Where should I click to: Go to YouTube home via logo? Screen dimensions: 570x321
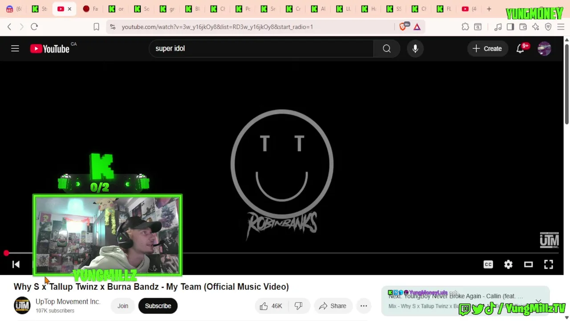pos(49,49)
